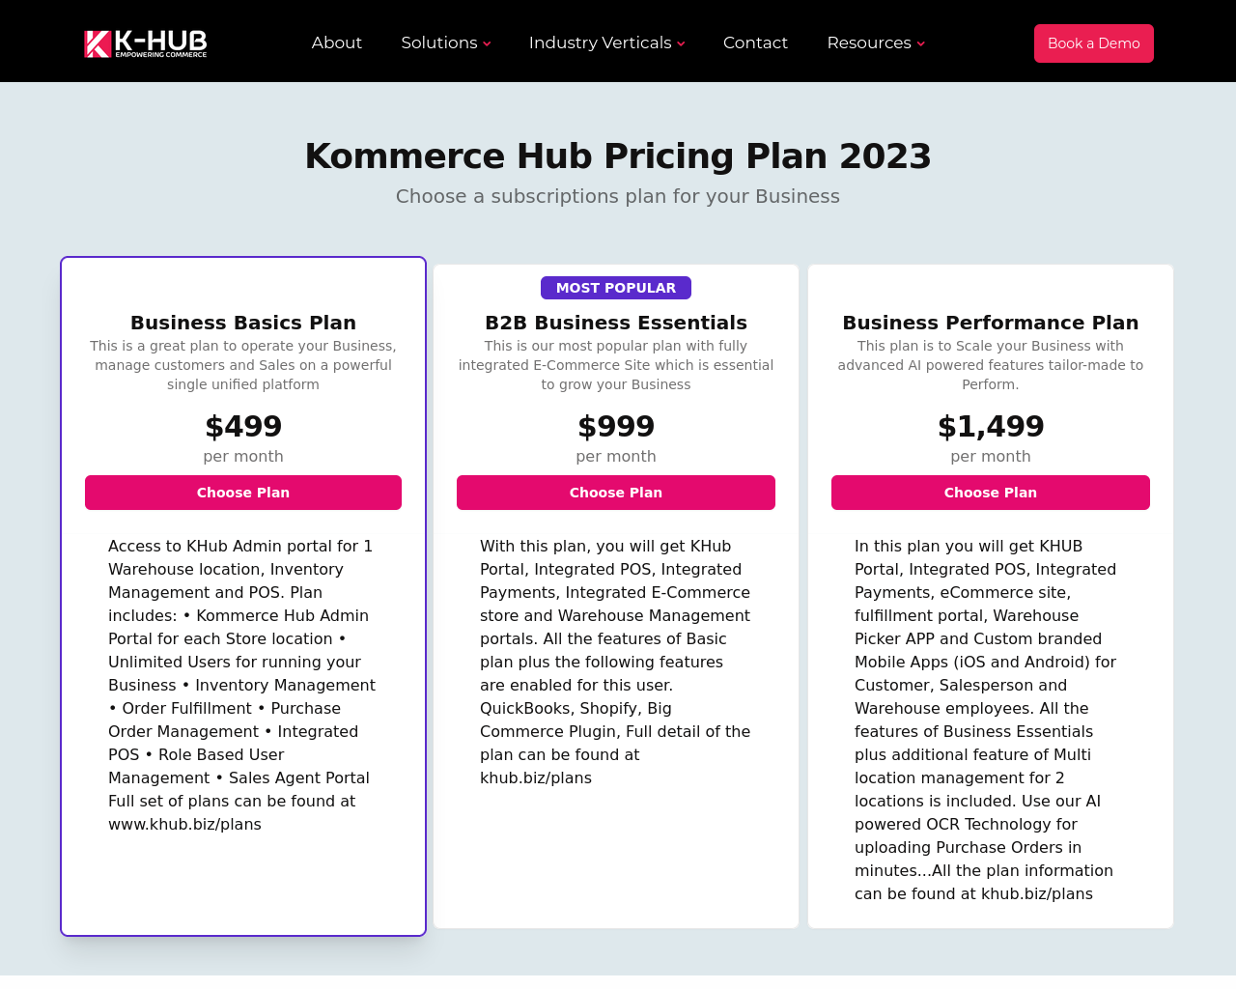Expand the Resources dropdown menu
The image size is (1236, 989).
coord(869,43)
